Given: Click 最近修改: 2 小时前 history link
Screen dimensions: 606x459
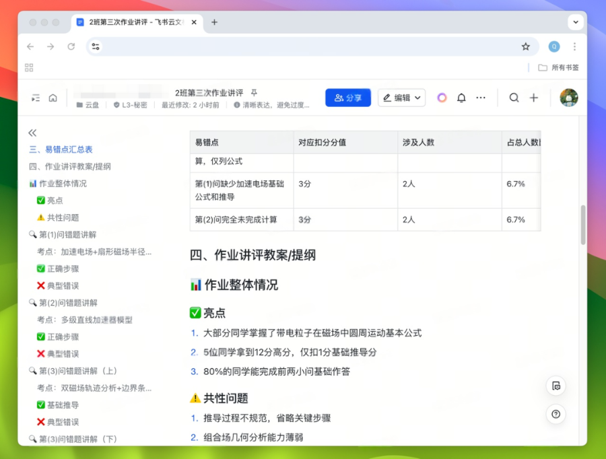Looking at the screenshot, I should [190, 105].
